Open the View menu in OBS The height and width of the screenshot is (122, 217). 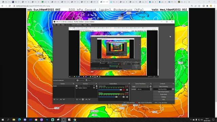[x=63, y=25]
